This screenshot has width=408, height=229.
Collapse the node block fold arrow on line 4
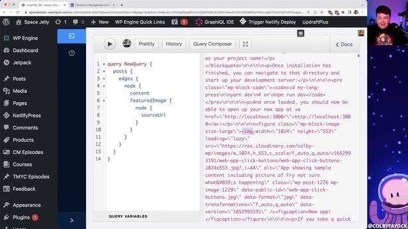tap(104, 86)
